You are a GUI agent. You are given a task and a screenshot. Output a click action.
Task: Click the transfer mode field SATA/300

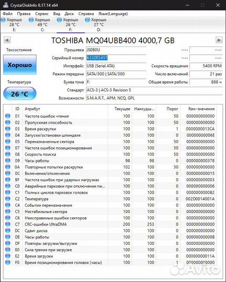(116, 74)
